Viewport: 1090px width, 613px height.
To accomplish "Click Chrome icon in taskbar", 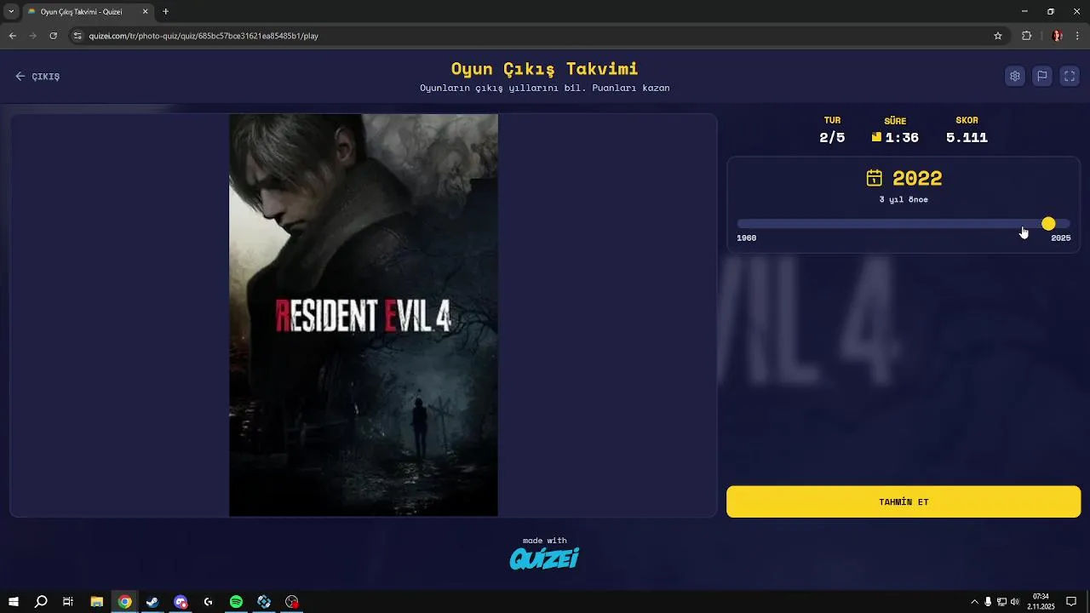I will (x=124, y=602).
